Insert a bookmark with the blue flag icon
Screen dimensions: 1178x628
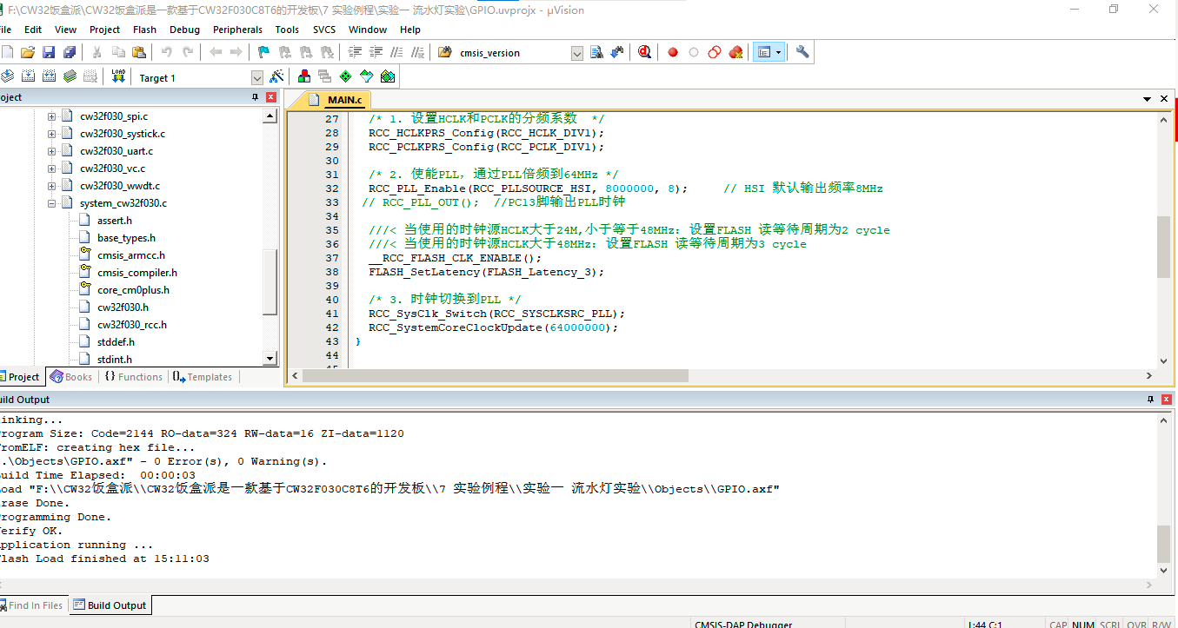click(x=263, y=52)
